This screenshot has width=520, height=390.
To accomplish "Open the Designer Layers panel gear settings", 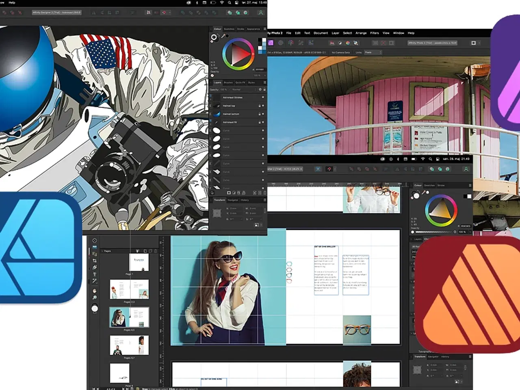I will click(260, 89).
